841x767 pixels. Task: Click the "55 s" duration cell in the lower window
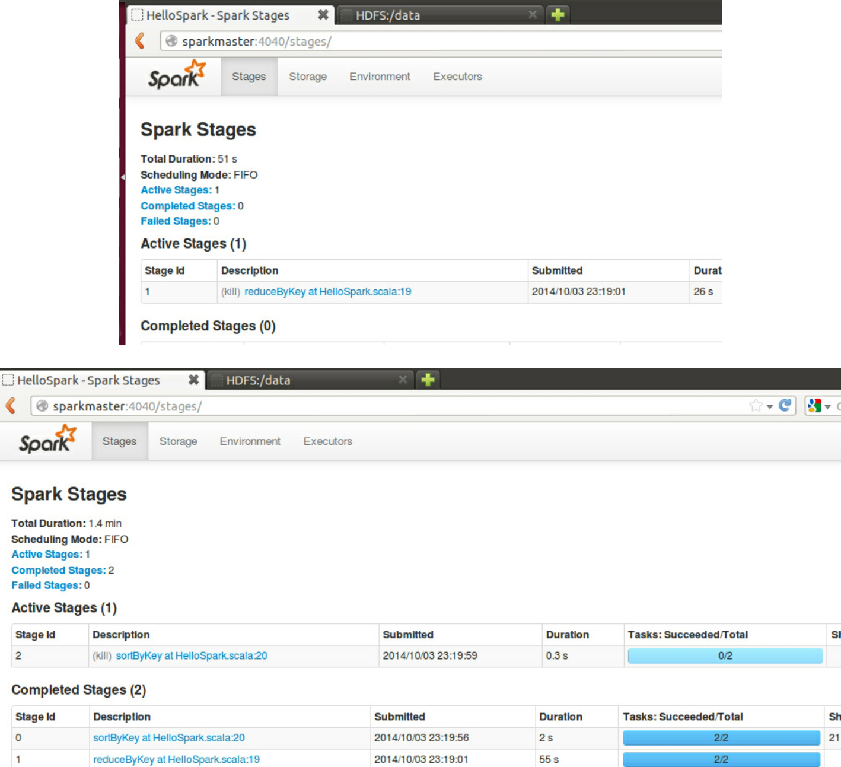pos(549,759)
